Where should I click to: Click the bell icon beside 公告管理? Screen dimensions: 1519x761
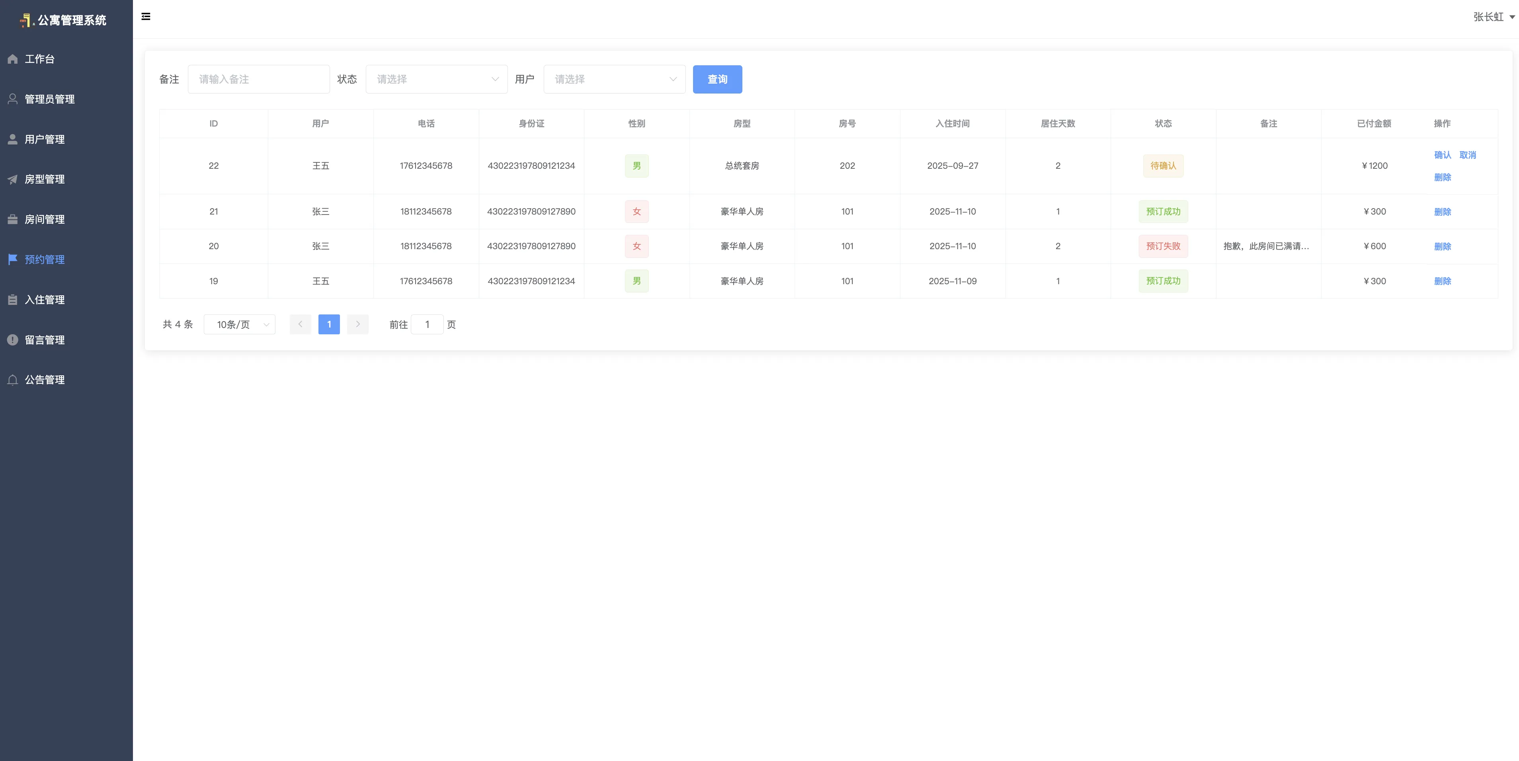[x=12, y=380]
